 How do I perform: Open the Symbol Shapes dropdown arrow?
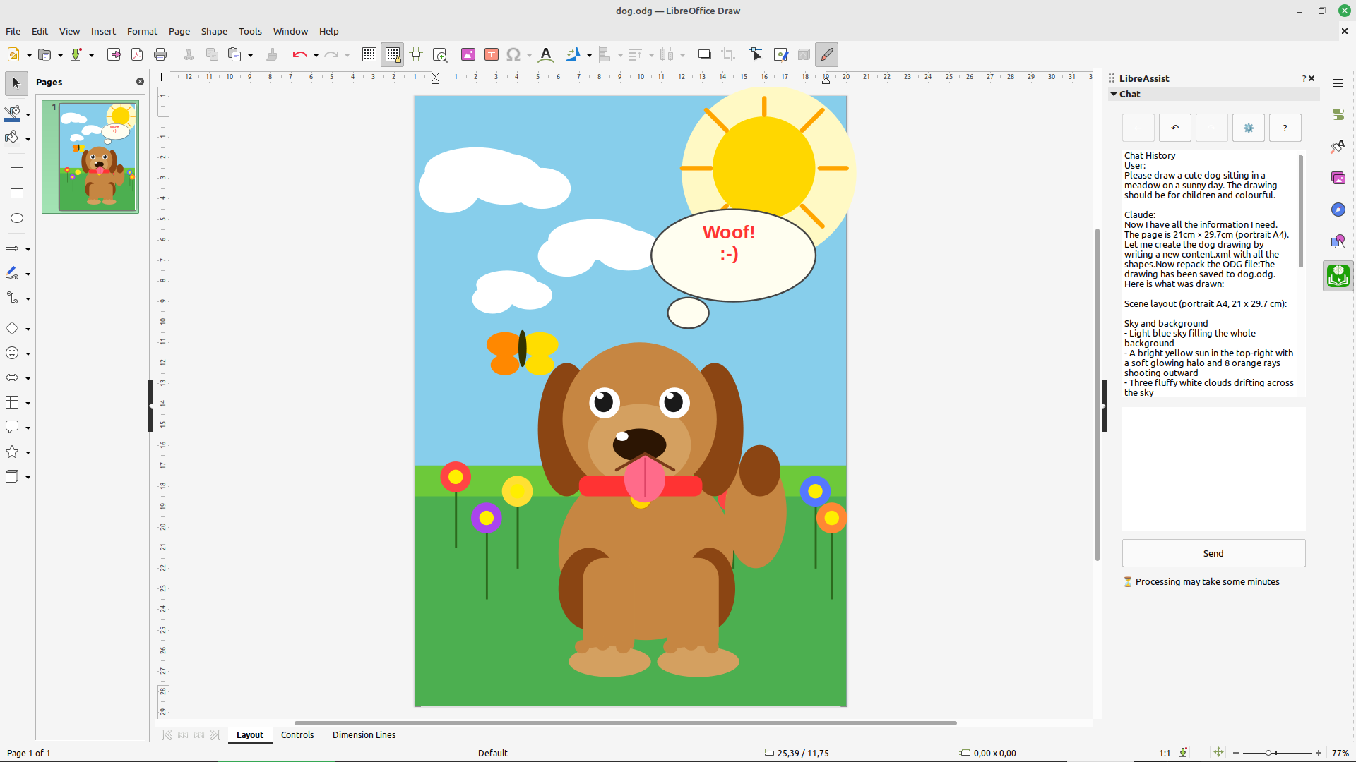coord(28,353)
